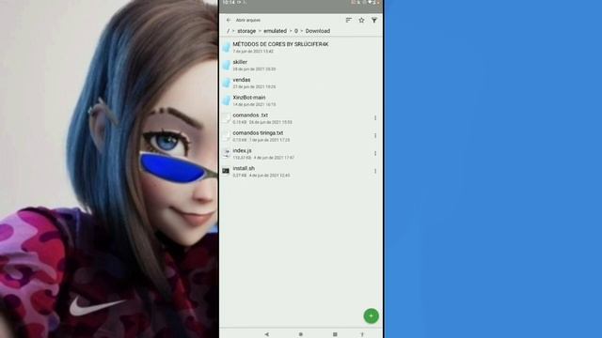The height and width of the screenshot is (338, 602).
Task: Tap the Android recent apps button
Action: point(335,334)
